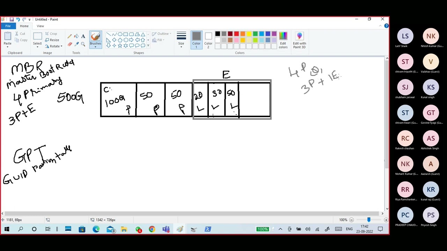Open Microsoft Teams from taskbar
Screen dimensions: 447x251
click(166, 229)
